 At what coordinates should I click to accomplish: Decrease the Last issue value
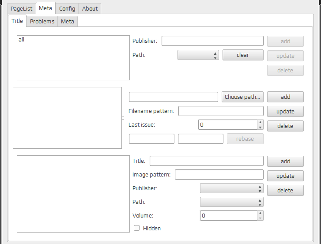pos(260,127)
